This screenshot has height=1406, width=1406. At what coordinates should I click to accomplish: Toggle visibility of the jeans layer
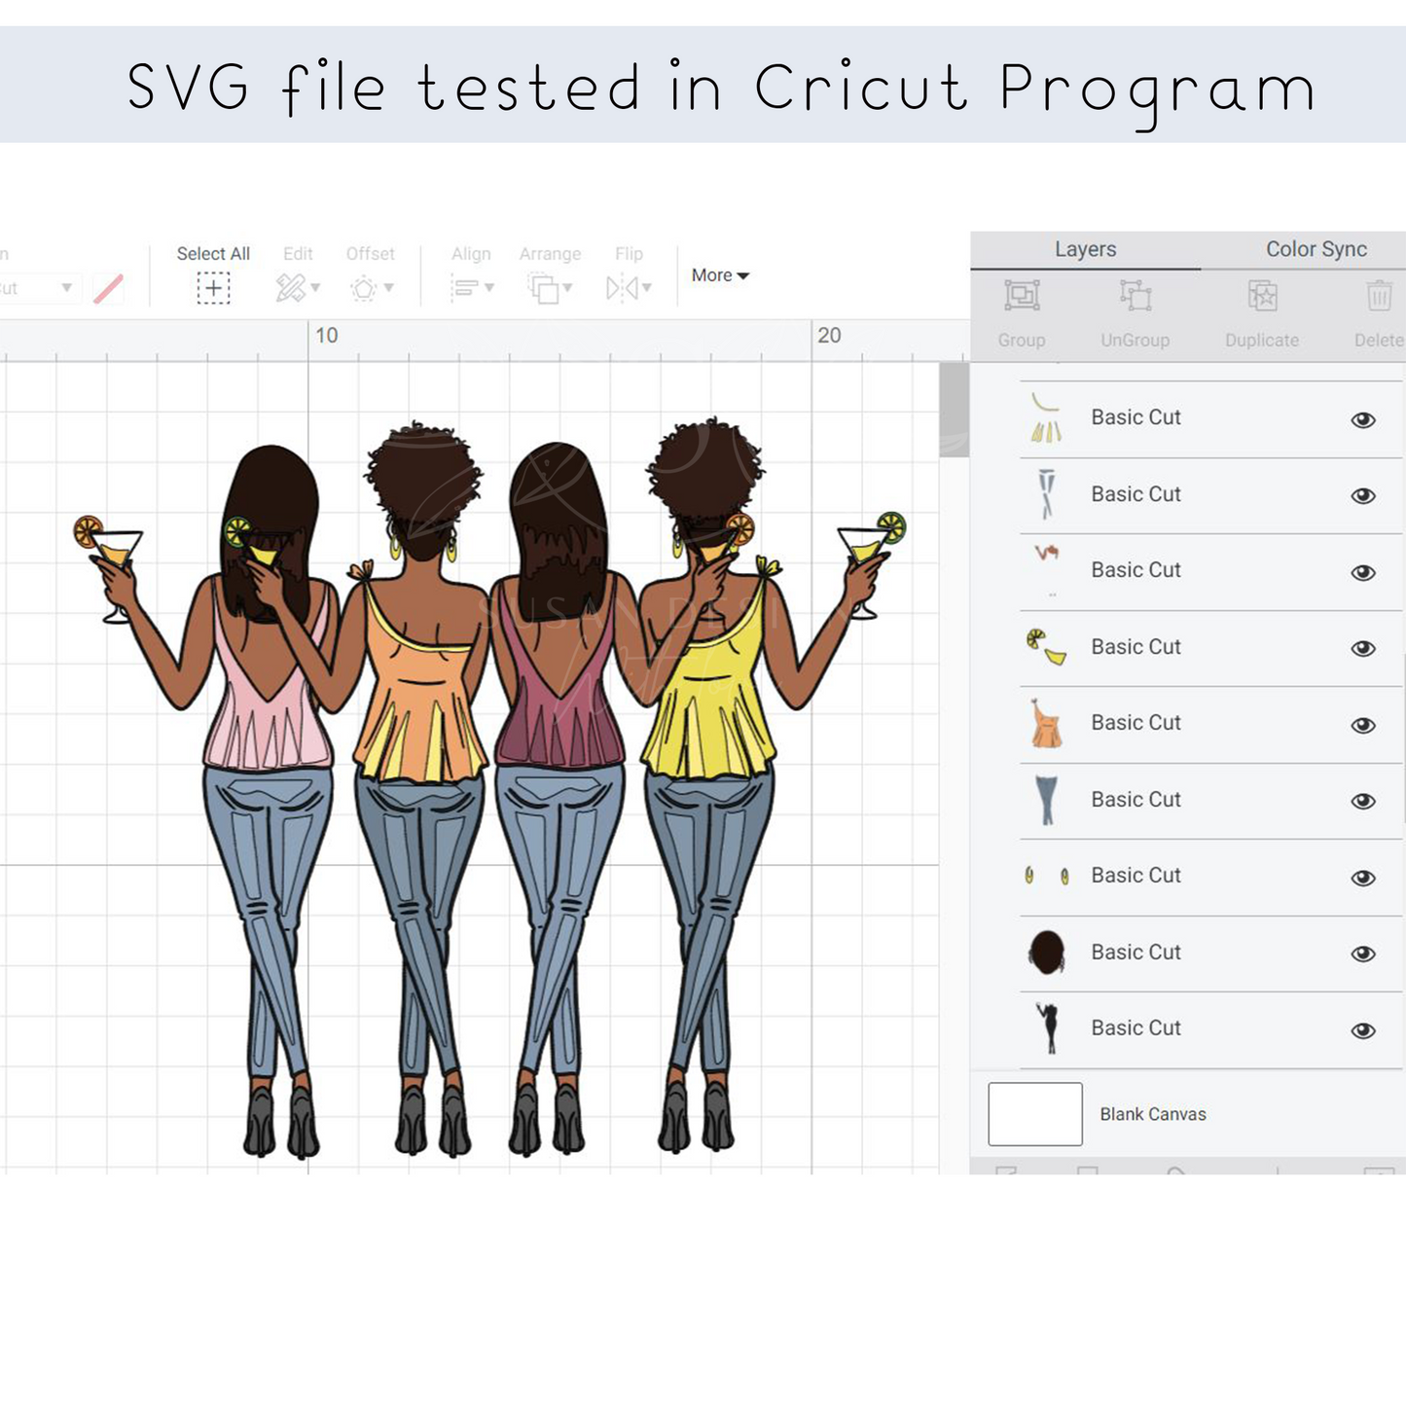point(1363,801)
